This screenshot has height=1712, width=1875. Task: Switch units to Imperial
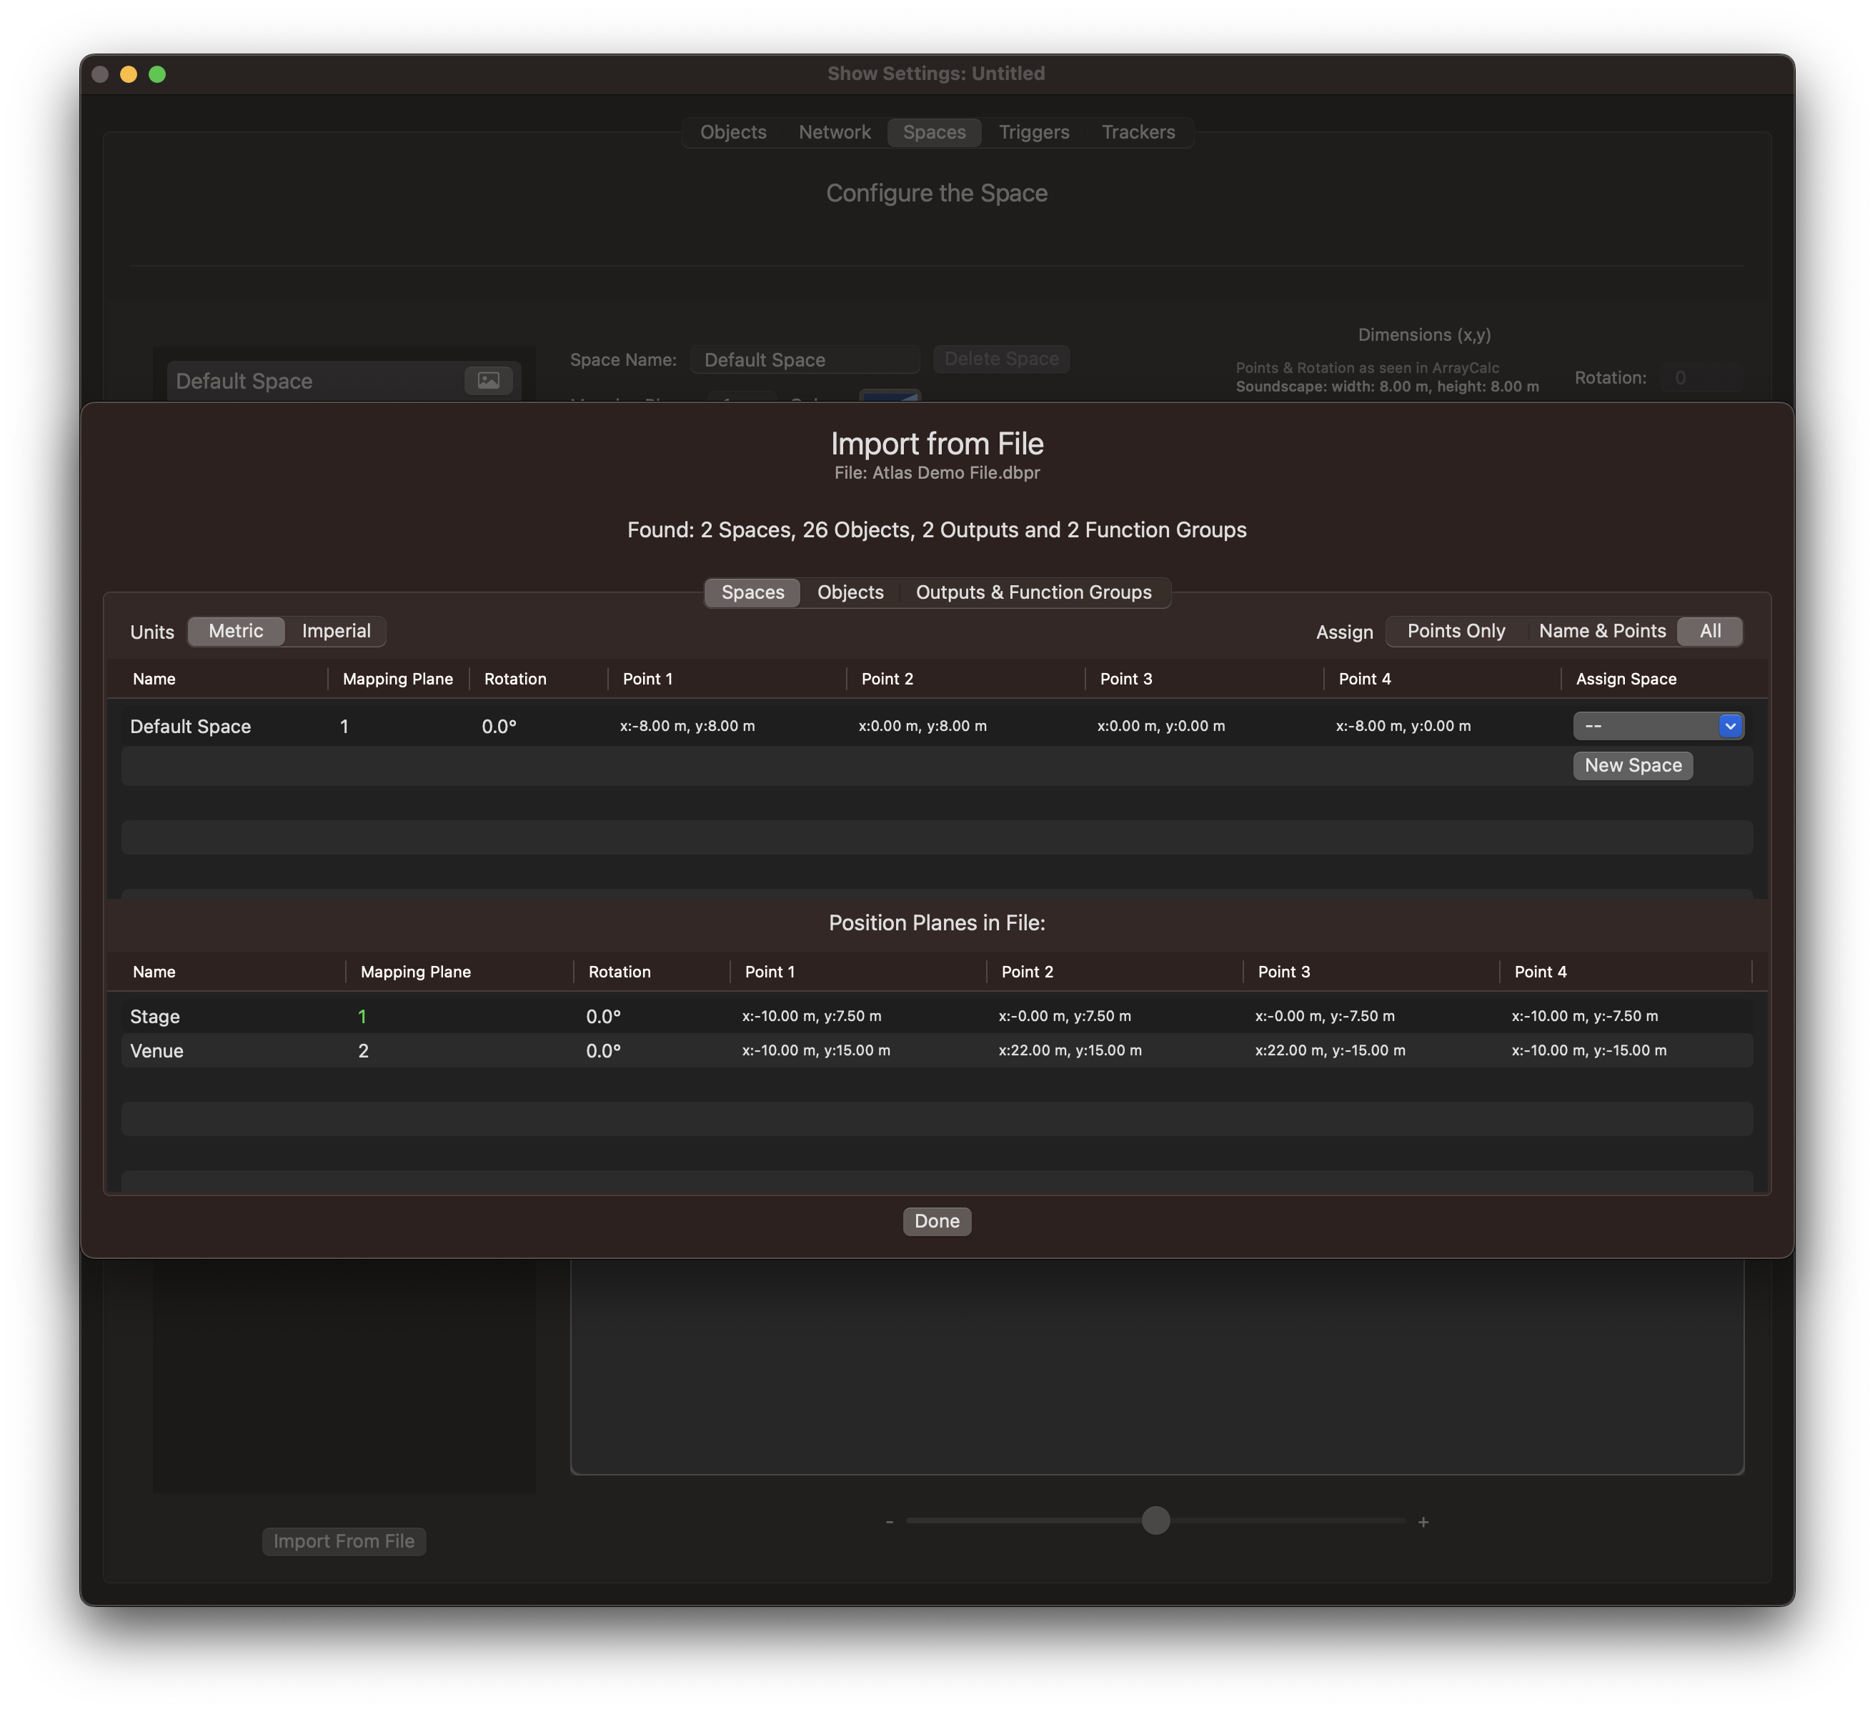tap(336, 630)
